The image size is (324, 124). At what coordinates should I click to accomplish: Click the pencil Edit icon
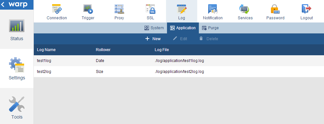click(175, 38)
